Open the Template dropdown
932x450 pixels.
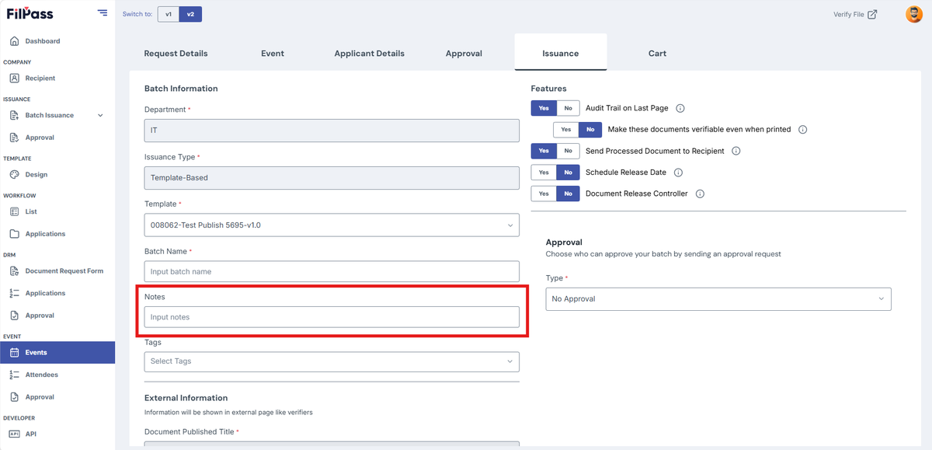[x=332, y=225]
